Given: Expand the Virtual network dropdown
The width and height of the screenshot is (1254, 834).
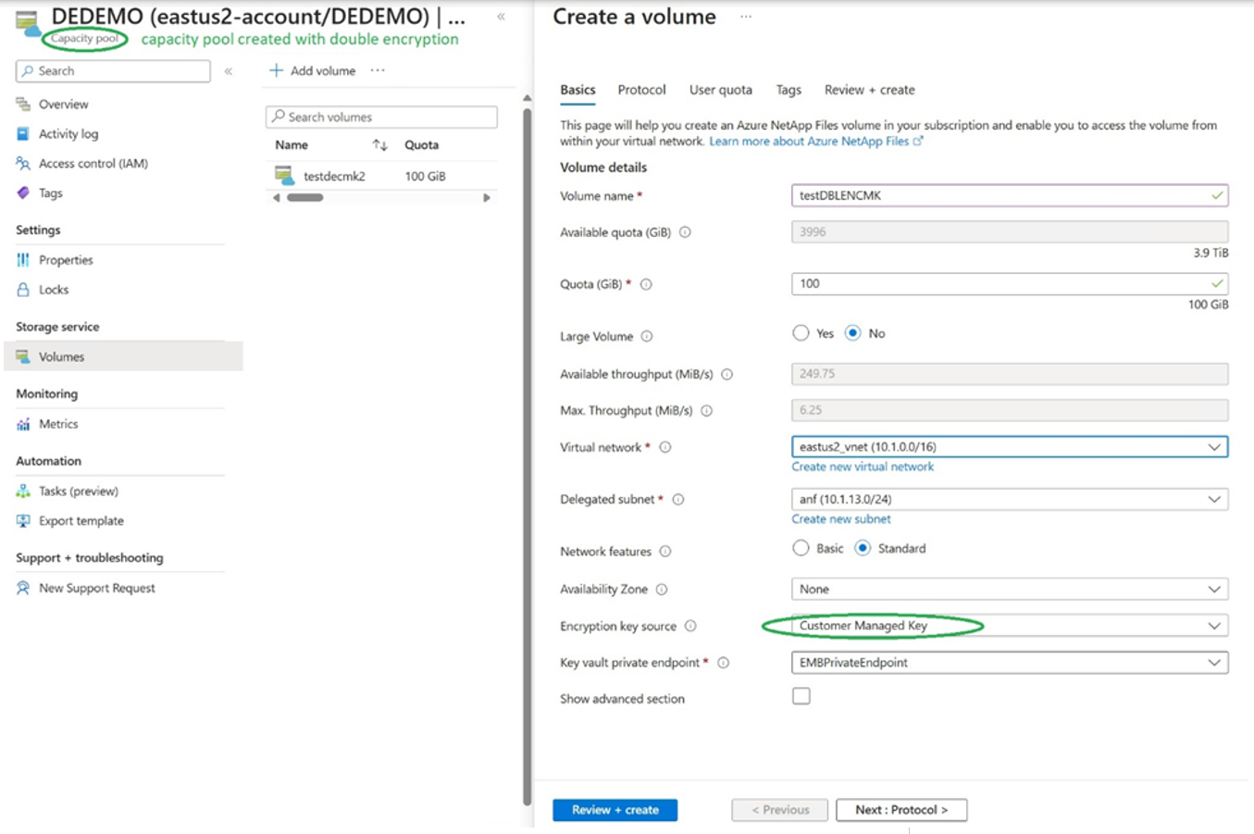Looking at the screenshot, I should 1010,447.
